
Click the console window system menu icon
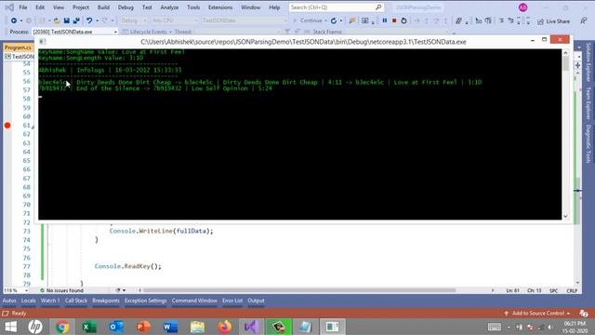click(x=43, y=41)
